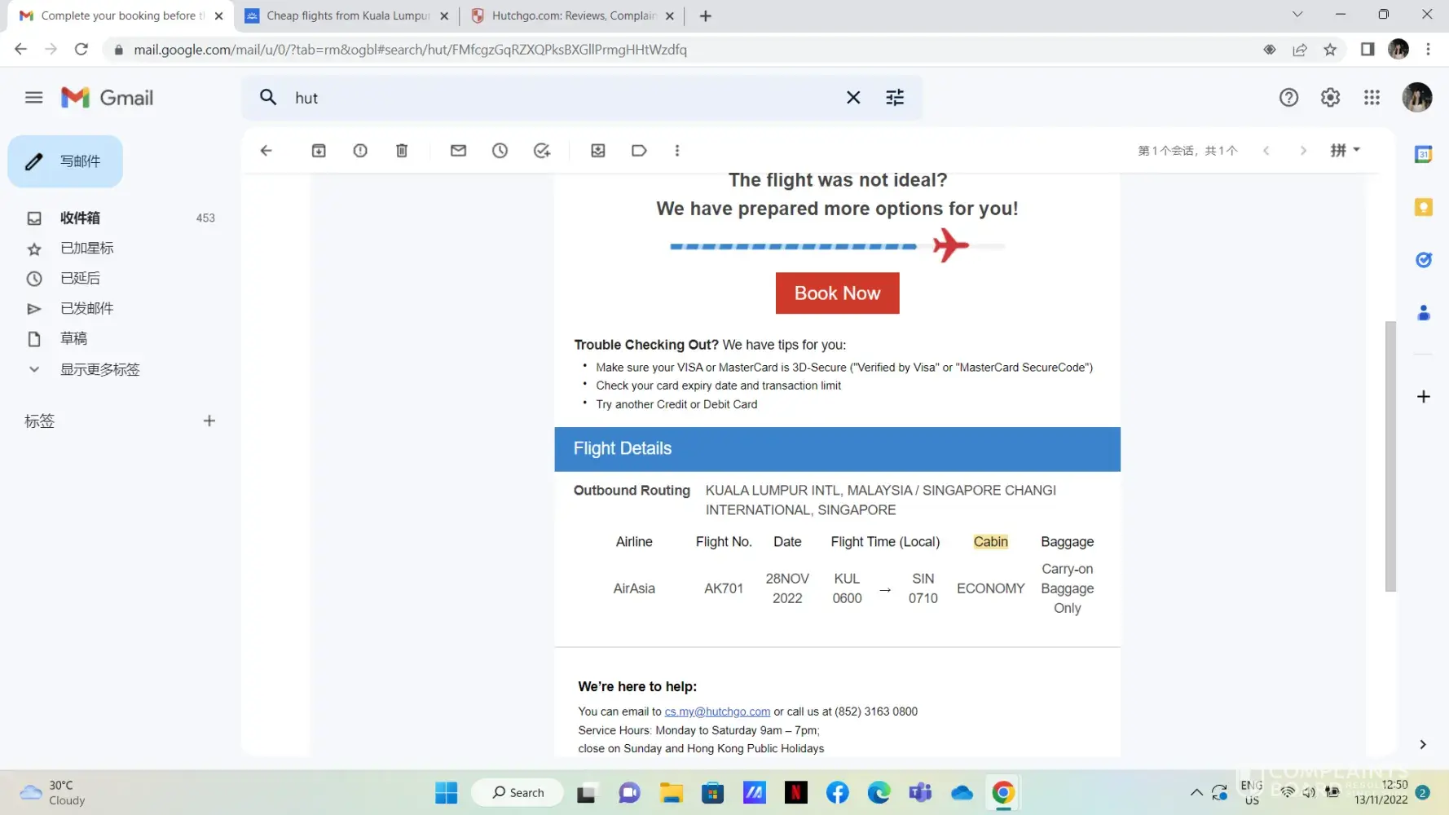This screenshot has height=815, width=1449.
Task: Open Facebook from taskbar
Action: [x=838, y=792]
